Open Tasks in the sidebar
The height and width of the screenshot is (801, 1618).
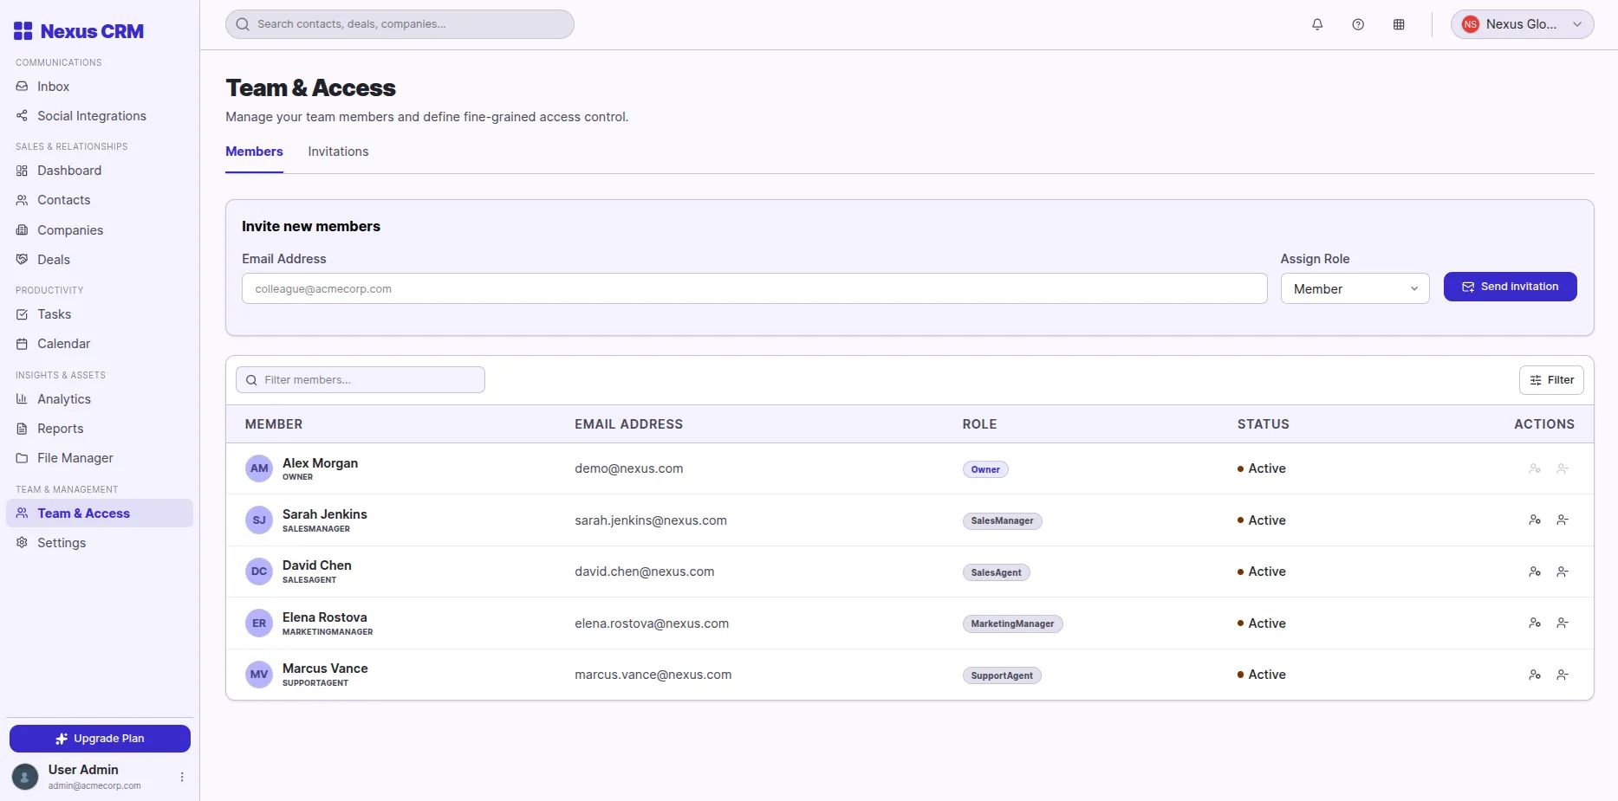99,314
